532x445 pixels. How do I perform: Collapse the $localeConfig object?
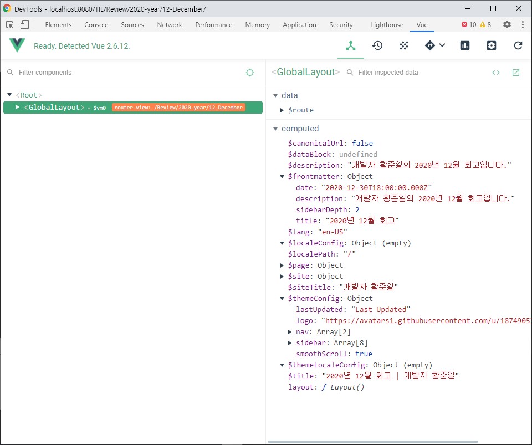[282, 243]
